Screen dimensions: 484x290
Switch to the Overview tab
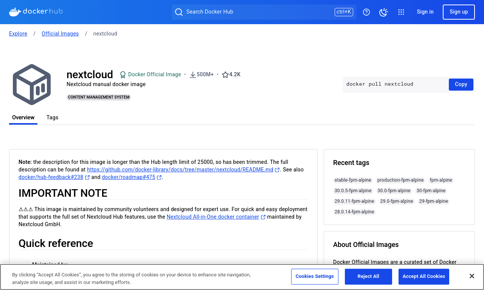pyautogui.click(x=23, y=117)
